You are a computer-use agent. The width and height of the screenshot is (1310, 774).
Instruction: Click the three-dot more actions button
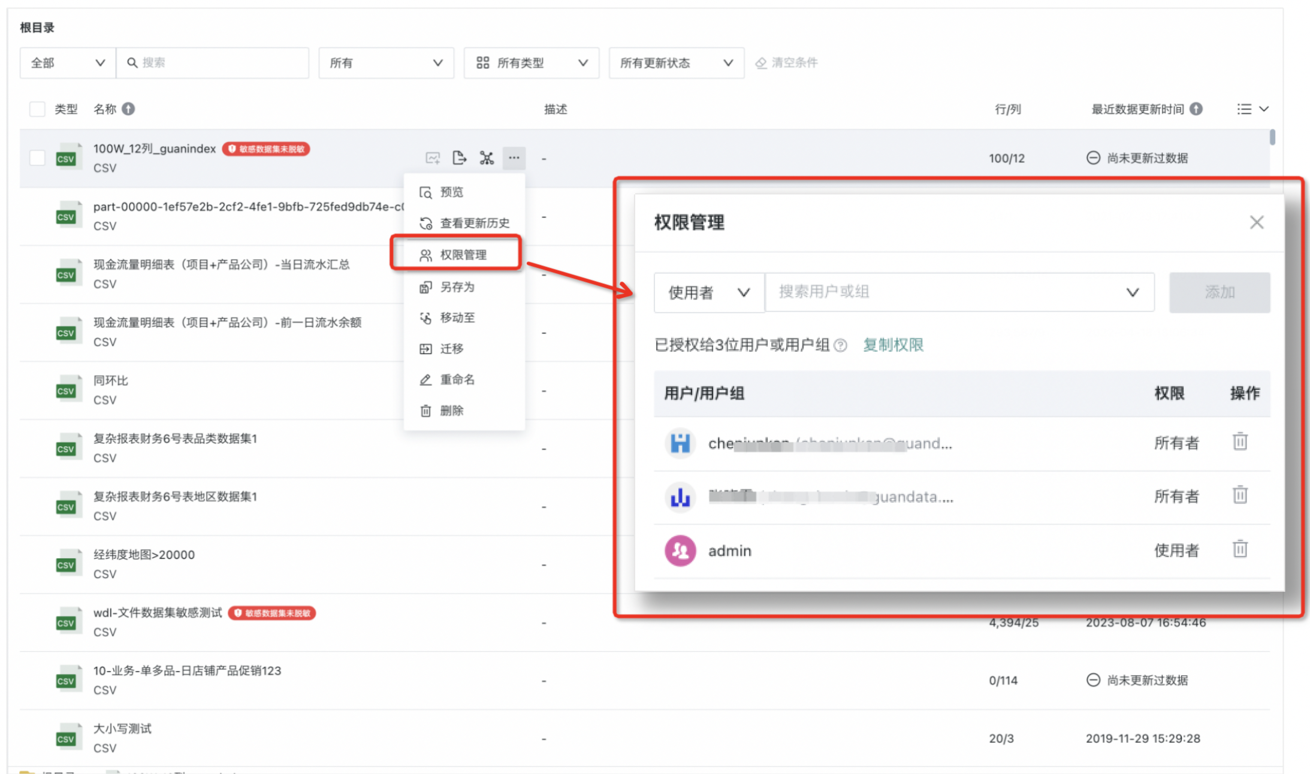[x=514, y=158]
